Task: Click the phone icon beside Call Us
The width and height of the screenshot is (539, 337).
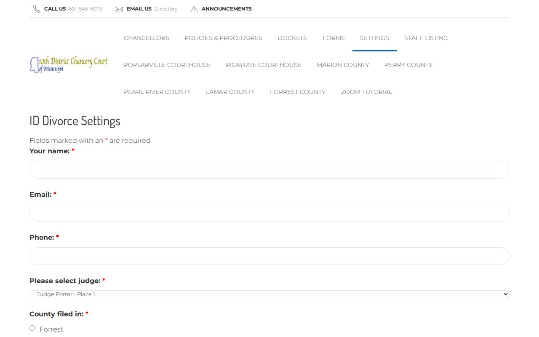Action: point(37,9)
